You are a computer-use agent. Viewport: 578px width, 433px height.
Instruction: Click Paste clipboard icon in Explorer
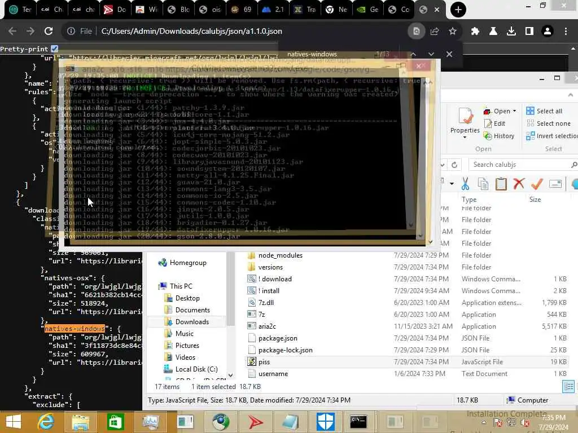[x=501, y=183]
